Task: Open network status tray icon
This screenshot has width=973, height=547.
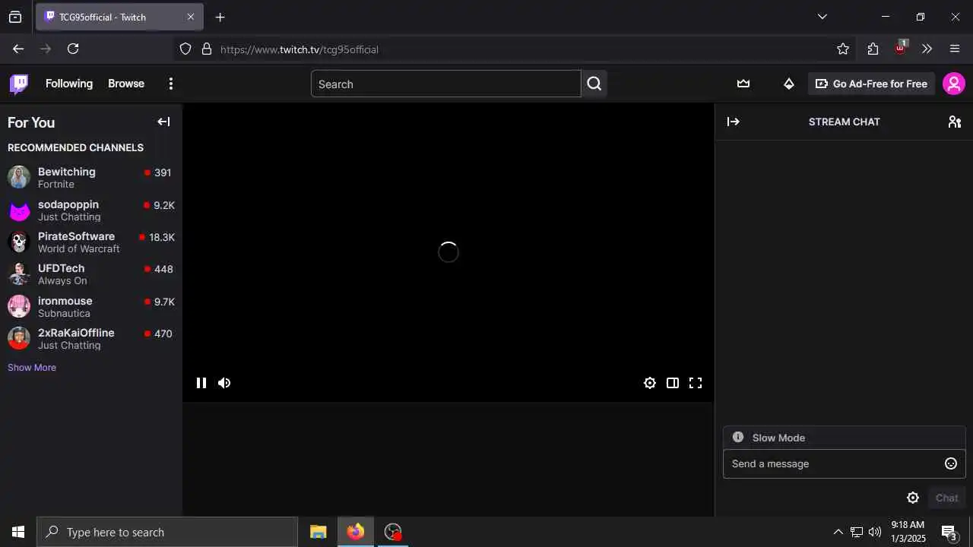Action: [x=857, y=532]
